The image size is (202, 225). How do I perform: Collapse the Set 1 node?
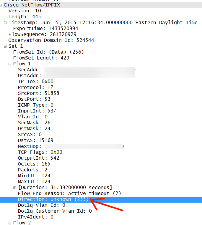coord(5,46)
